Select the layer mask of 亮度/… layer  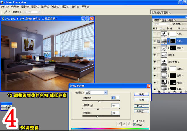coord(173,82)
